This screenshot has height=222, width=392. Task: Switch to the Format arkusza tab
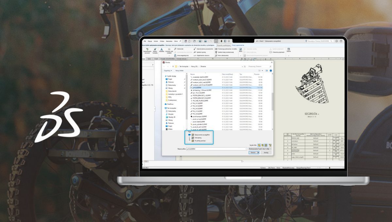coord(182,59)
